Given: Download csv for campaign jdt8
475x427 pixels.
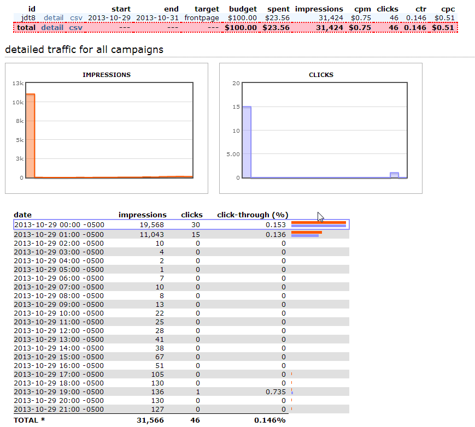Looking at the screenshot, I should (x=76, y=17).
